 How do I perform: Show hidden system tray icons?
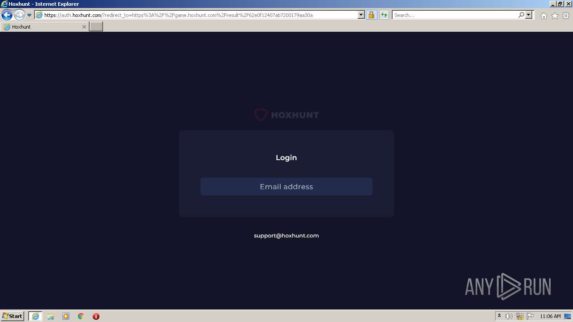499,316
